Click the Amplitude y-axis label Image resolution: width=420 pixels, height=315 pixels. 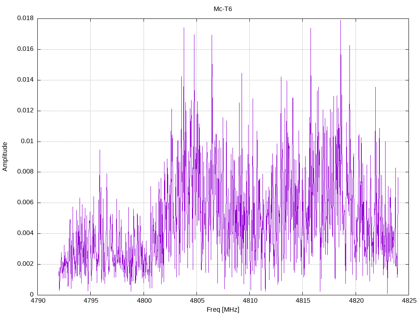(x=5, y=157)
